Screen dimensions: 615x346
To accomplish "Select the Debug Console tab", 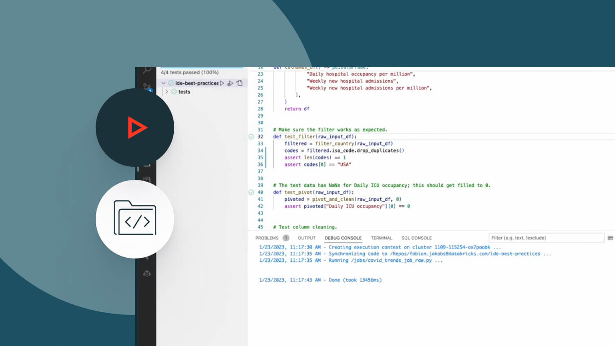I will point(343,238).
